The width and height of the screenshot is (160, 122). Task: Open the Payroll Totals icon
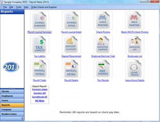[40, 68]
